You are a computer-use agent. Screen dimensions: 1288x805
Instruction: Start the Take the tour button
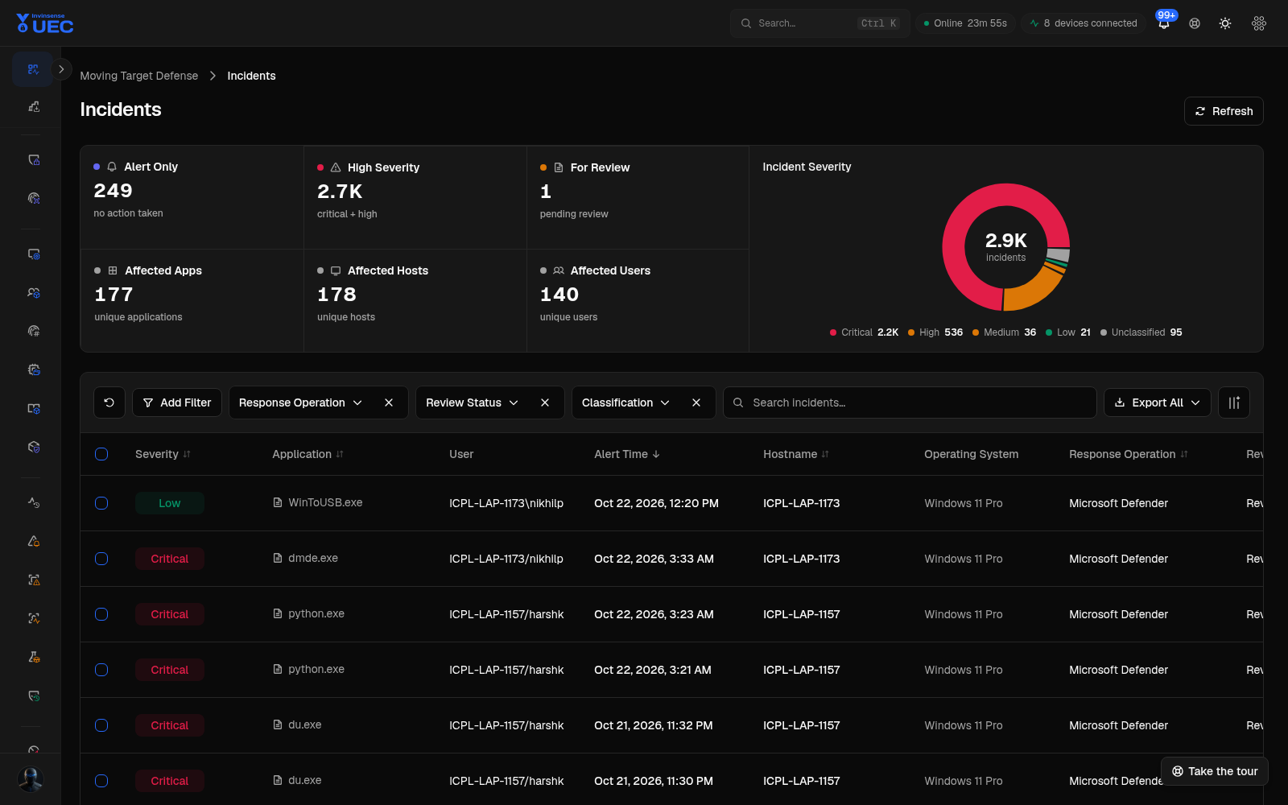pyautogui.click(x=1215, y=771)
